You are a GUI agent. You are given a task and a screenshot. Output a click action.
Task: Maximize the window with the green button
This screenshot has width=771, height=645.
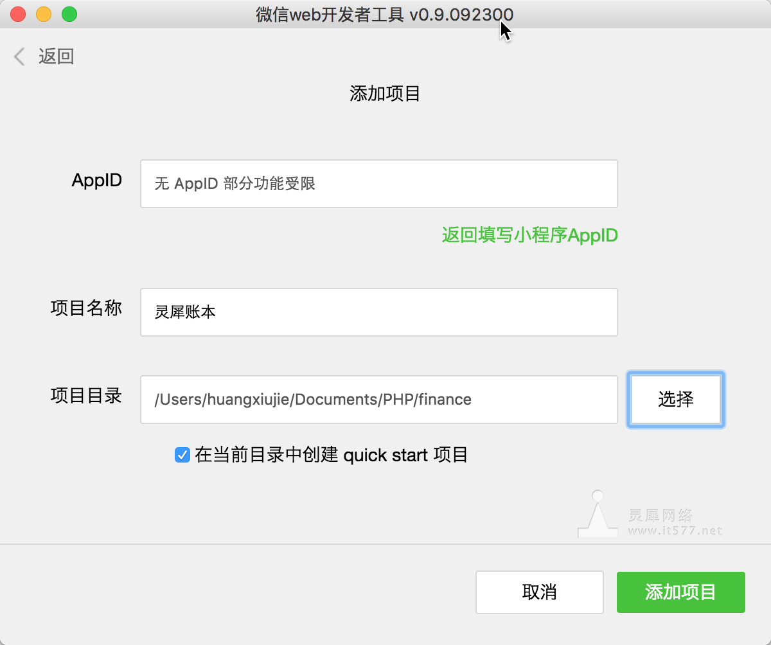coord(69,14)
